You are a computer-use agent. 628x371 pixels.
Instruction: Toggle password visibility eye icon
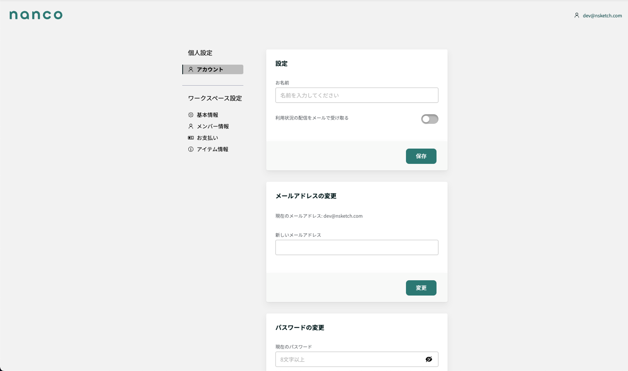(x=429, y=359)
